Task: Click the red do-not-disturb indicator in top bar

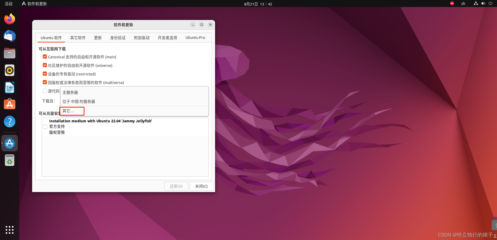Action: (x=452, y=3)
